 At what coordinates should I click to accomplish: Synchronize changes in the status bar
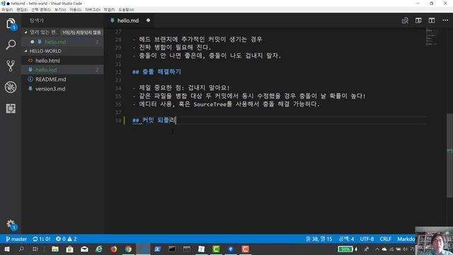click(42, 239)
